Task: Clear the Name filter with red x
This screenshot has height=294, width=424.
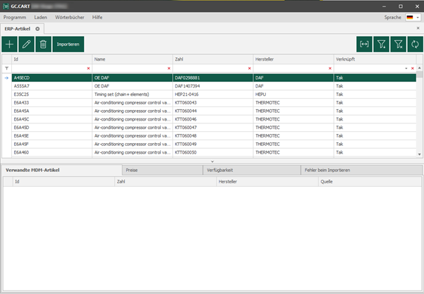Action: (169, 68)
